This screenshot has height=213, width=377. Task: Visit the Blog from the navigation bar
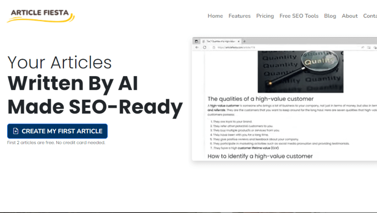[330, 16]
